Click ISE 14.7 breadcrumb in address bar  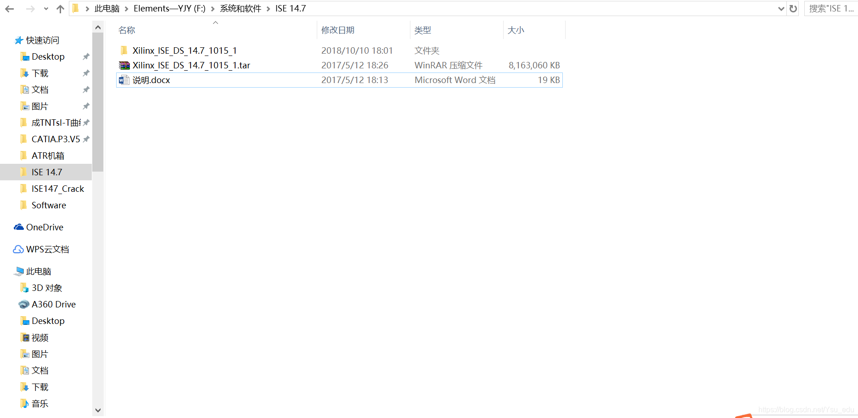[x=291, y=8]
